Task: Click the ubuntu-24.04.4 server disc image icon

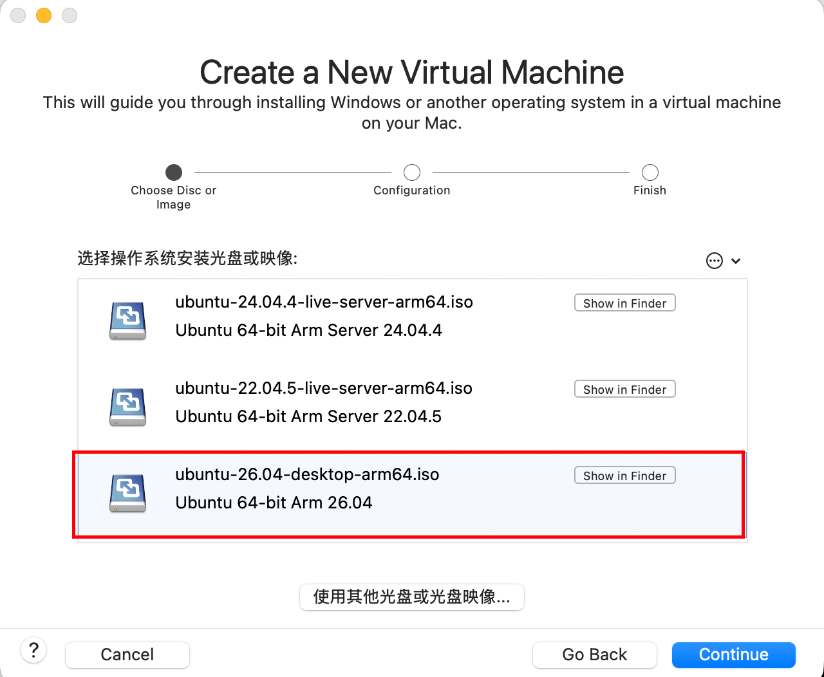Action: (x=127, y=320)
